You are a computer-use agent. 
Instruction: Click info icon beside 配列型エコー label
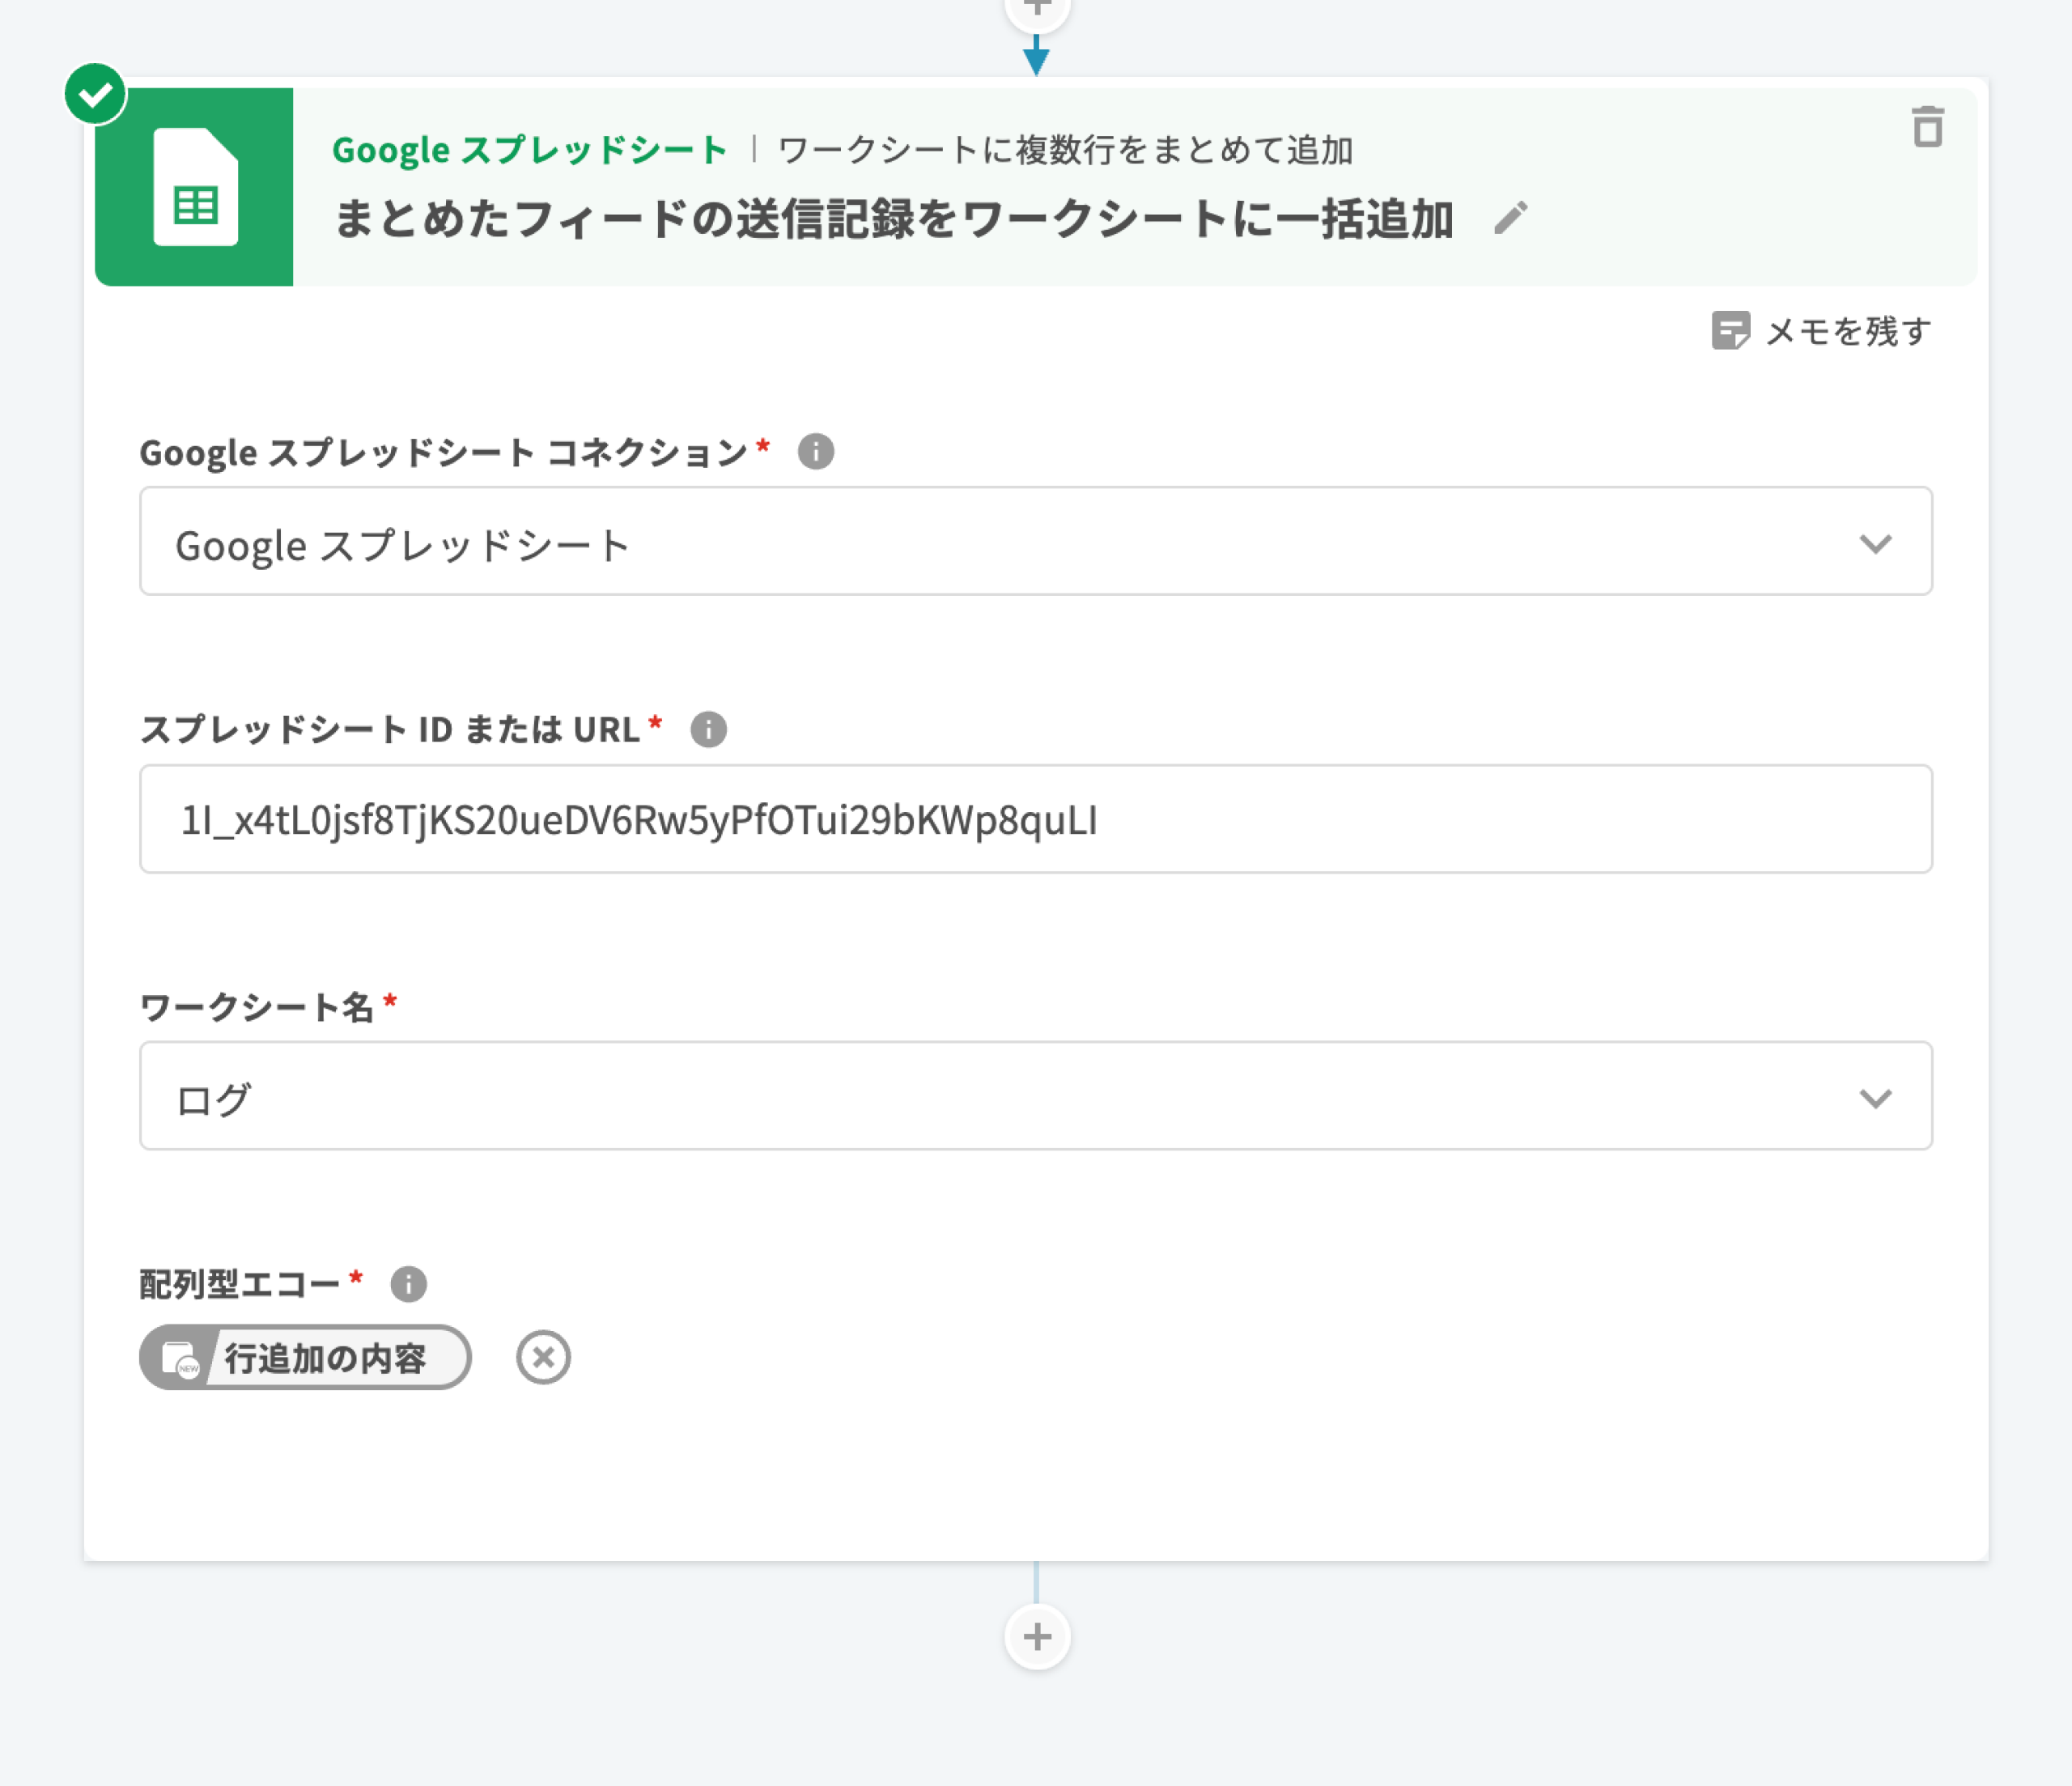[408, 1284]
